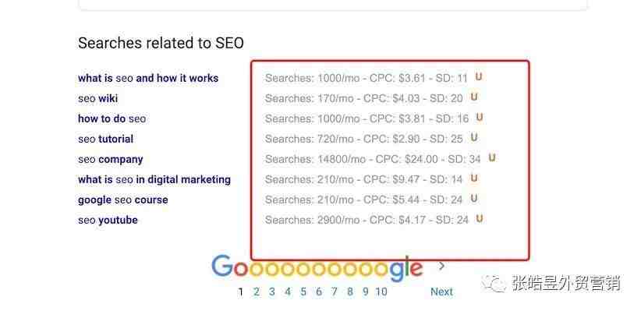This screenshot has height=311, width=641.
Task: Click the U icon next to $9.47 CPC row
Action: 474,178
